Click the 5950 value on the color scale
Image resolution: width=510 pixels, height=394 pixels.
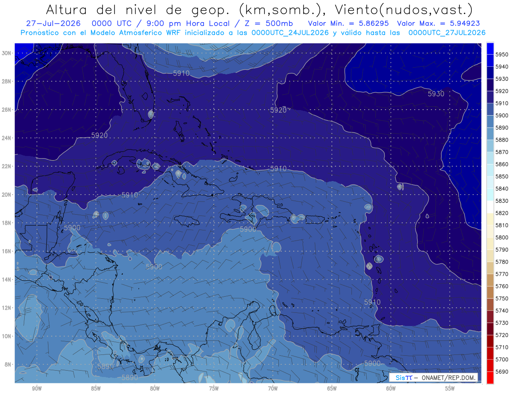point(501,54)
